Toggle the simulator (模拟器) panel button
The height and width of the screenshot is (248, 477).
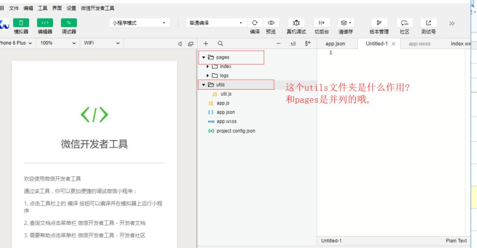point(21,23)
